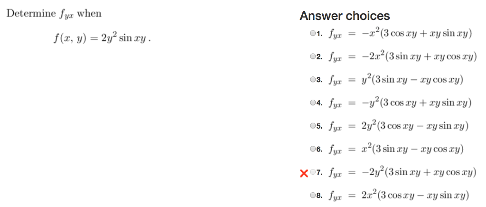Click the 'Answer choices' heading
Screen dimensions: 486x207
(345, 16)
